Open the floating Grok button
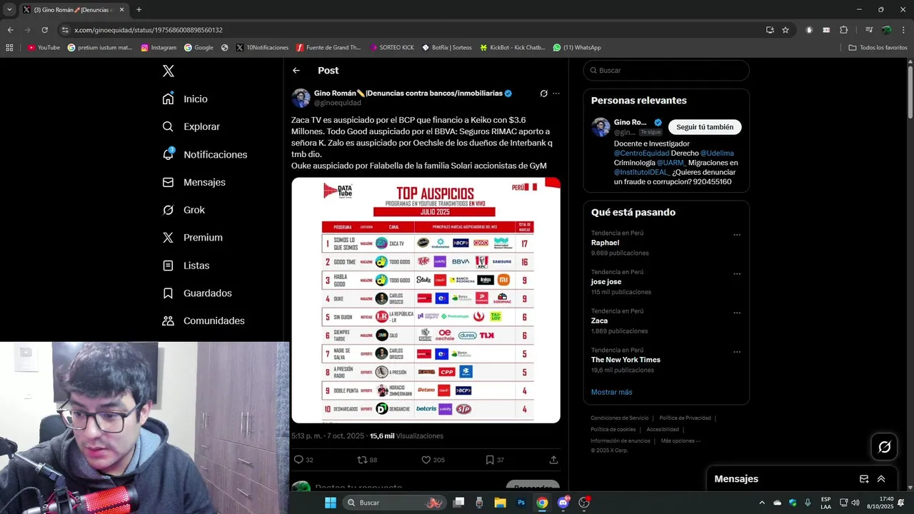914x514 pixels. pos(885,447)
